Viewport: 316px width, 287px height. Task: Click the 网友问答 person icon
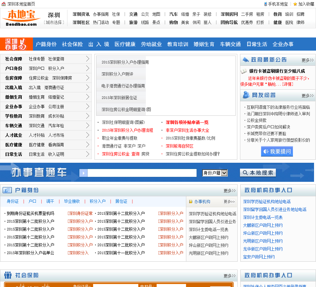246,95
